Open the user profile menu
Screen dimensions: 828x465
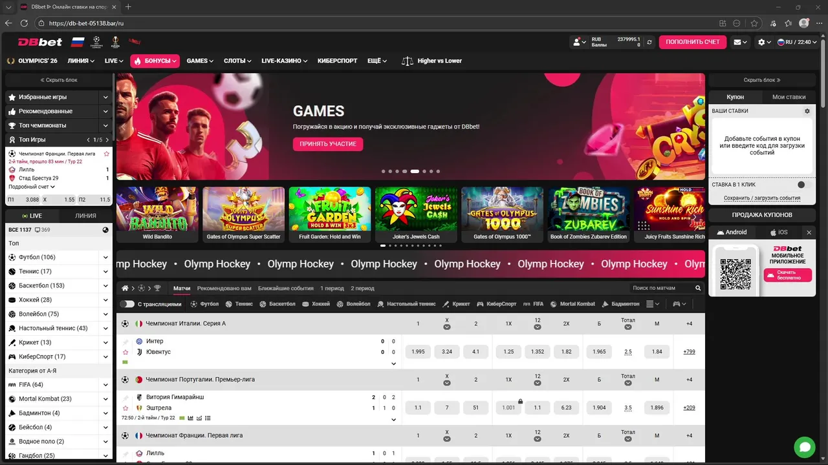(578, 42)
